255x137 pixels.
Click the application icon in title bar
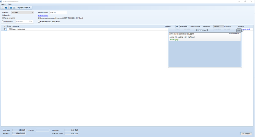(1, 2)
